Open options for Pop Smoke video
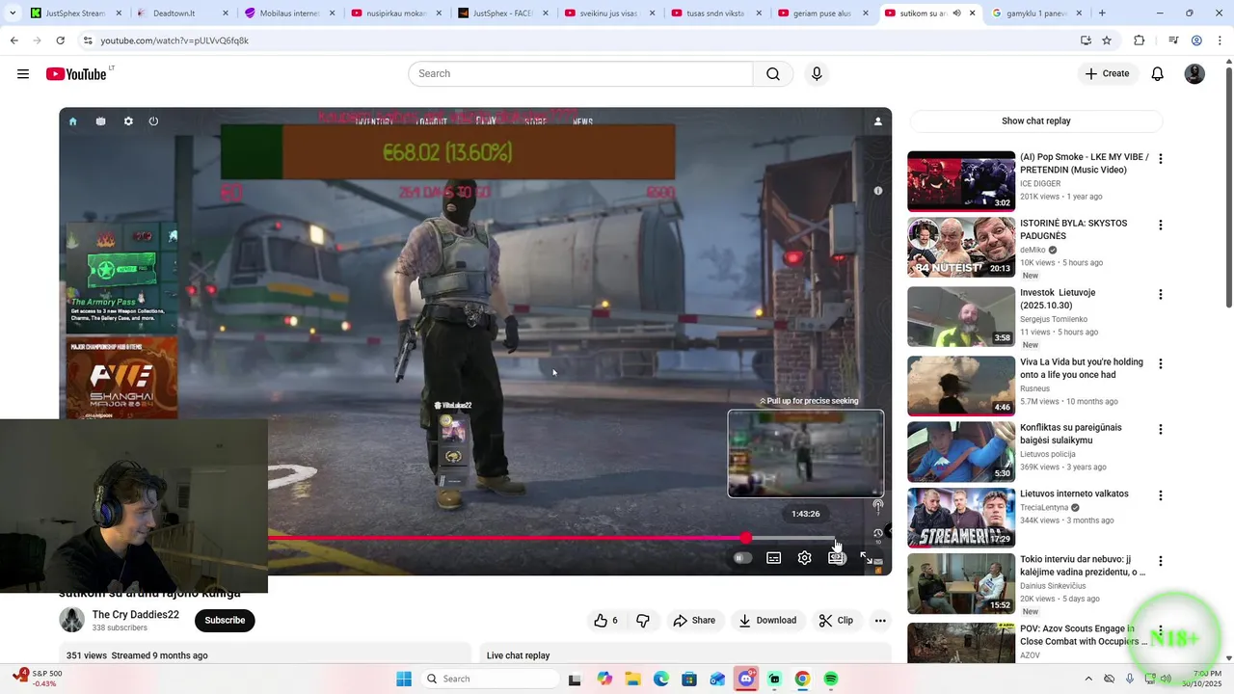The image size is (1234, 694). coord(1161,159)
